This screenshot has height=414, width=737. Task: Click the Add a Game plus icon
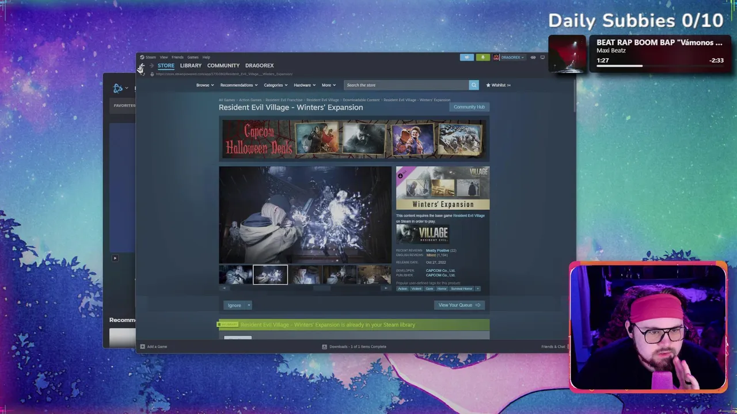coord(142,347)
